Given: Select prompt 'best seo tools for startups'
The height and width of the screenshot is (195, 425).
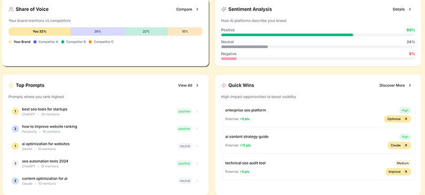Looking at the screenshot, I should [45, 109].
